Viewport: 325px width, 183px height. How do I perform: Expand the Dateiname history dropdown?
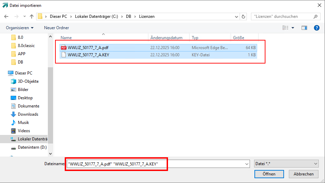[x=247, y=164]
